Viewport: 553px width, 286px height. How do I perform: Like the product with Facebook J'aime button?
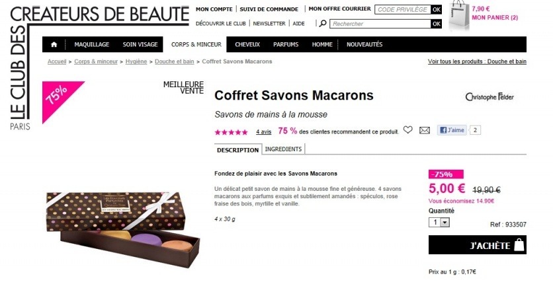pos(452,130)
